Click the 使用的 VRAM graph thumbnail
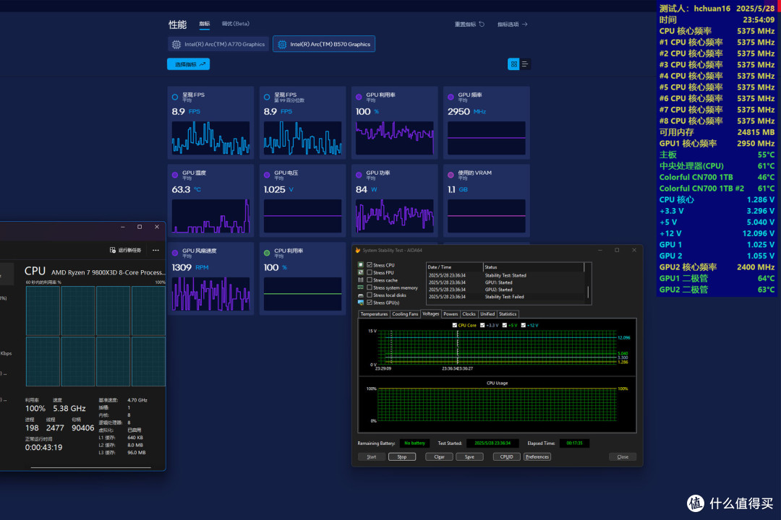This screenshot has width=781, height=520. tap(487, 216)
